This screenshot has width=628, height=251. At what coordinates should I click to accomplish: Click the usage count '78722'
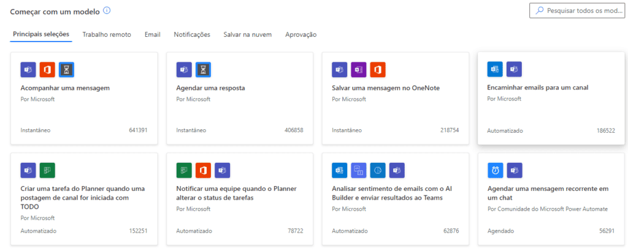coord(296,231)
